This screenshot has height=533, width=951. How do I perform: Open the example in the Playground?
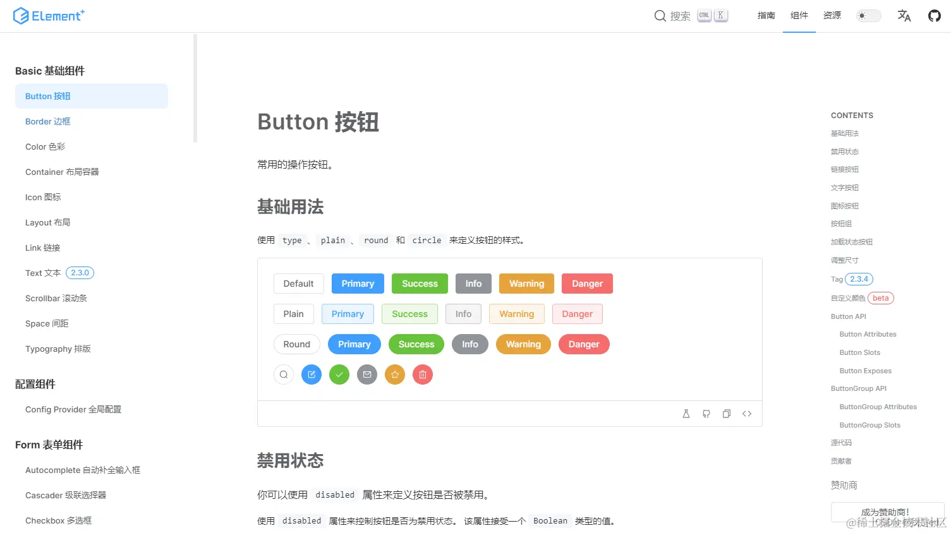(x=686, y=414)
